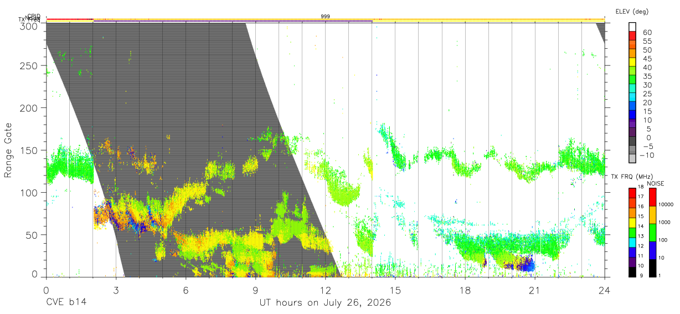Click the ELEV colorbar label '40'
This screenshot has height=314, width=680.
coord(647,68)
